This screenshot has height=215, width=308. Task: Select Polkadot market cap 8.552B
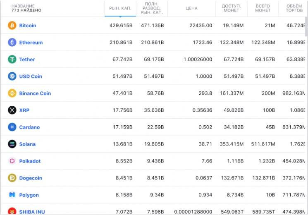[124, 161]
